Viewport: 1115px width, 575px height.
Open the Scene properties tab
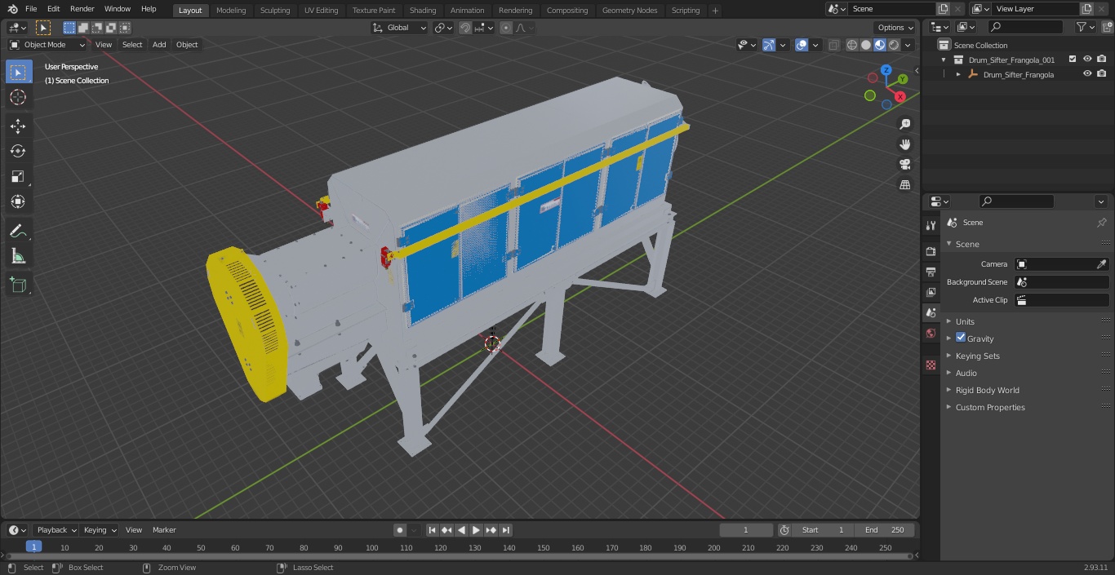tap(931, 312)
